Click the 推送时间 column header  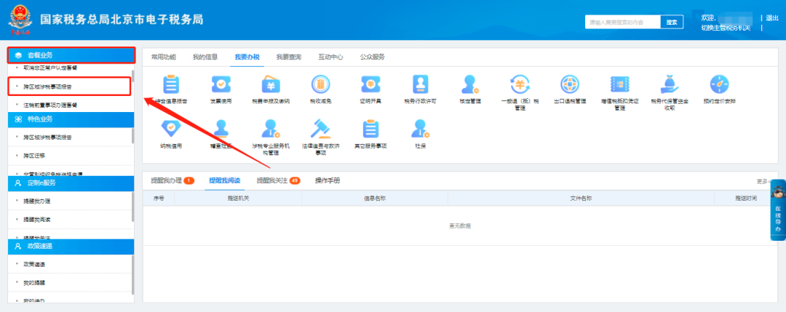click(746, 199)
